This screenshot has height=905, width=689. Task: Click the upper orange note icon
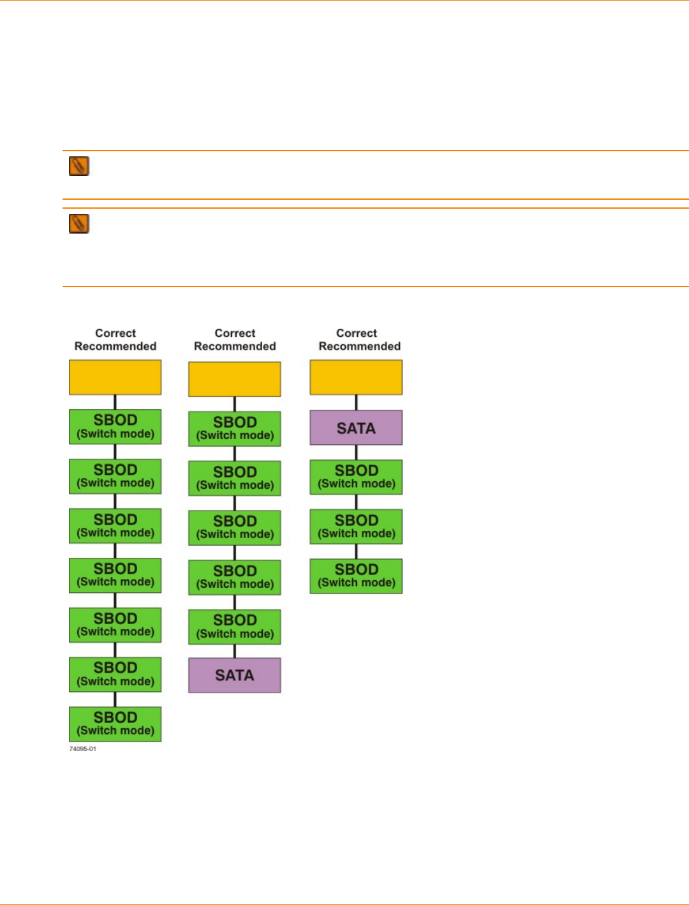coord(78,166)
